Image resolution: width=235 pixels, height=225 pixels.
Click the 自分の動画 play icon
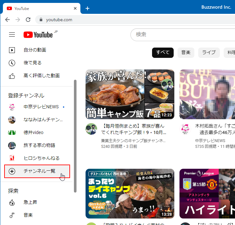pyautogui.click(x=12, y=50)
